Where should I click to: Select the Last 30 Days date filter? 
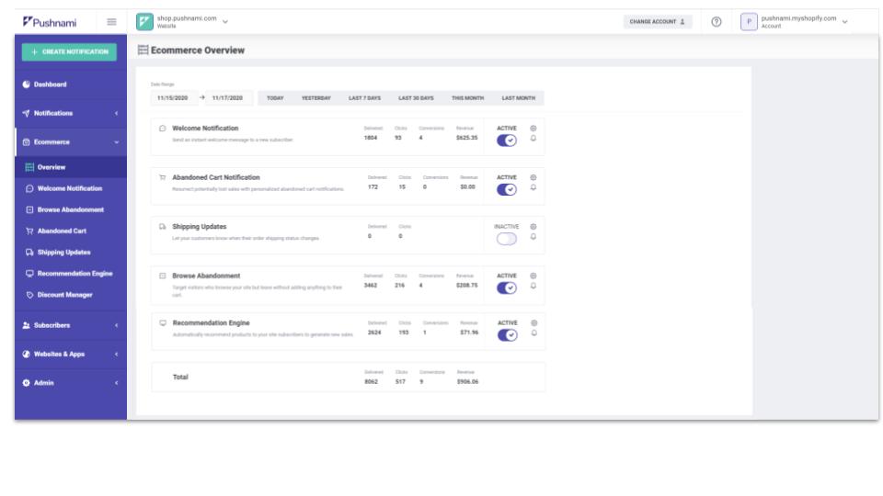[416, 98]
